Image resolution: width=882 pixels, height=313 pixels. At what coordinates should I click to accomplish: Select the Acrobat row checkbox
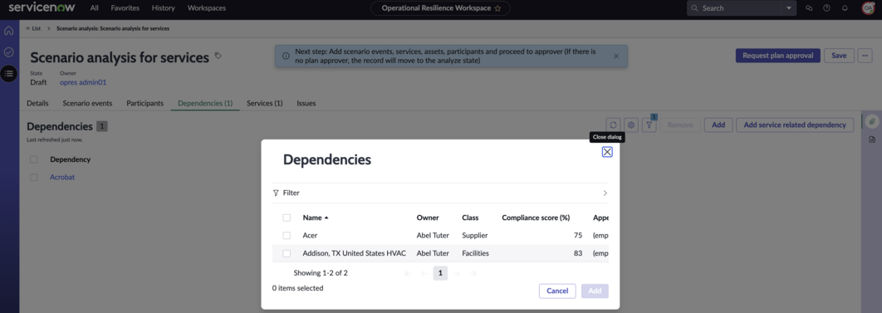click(x=34, y=177)
